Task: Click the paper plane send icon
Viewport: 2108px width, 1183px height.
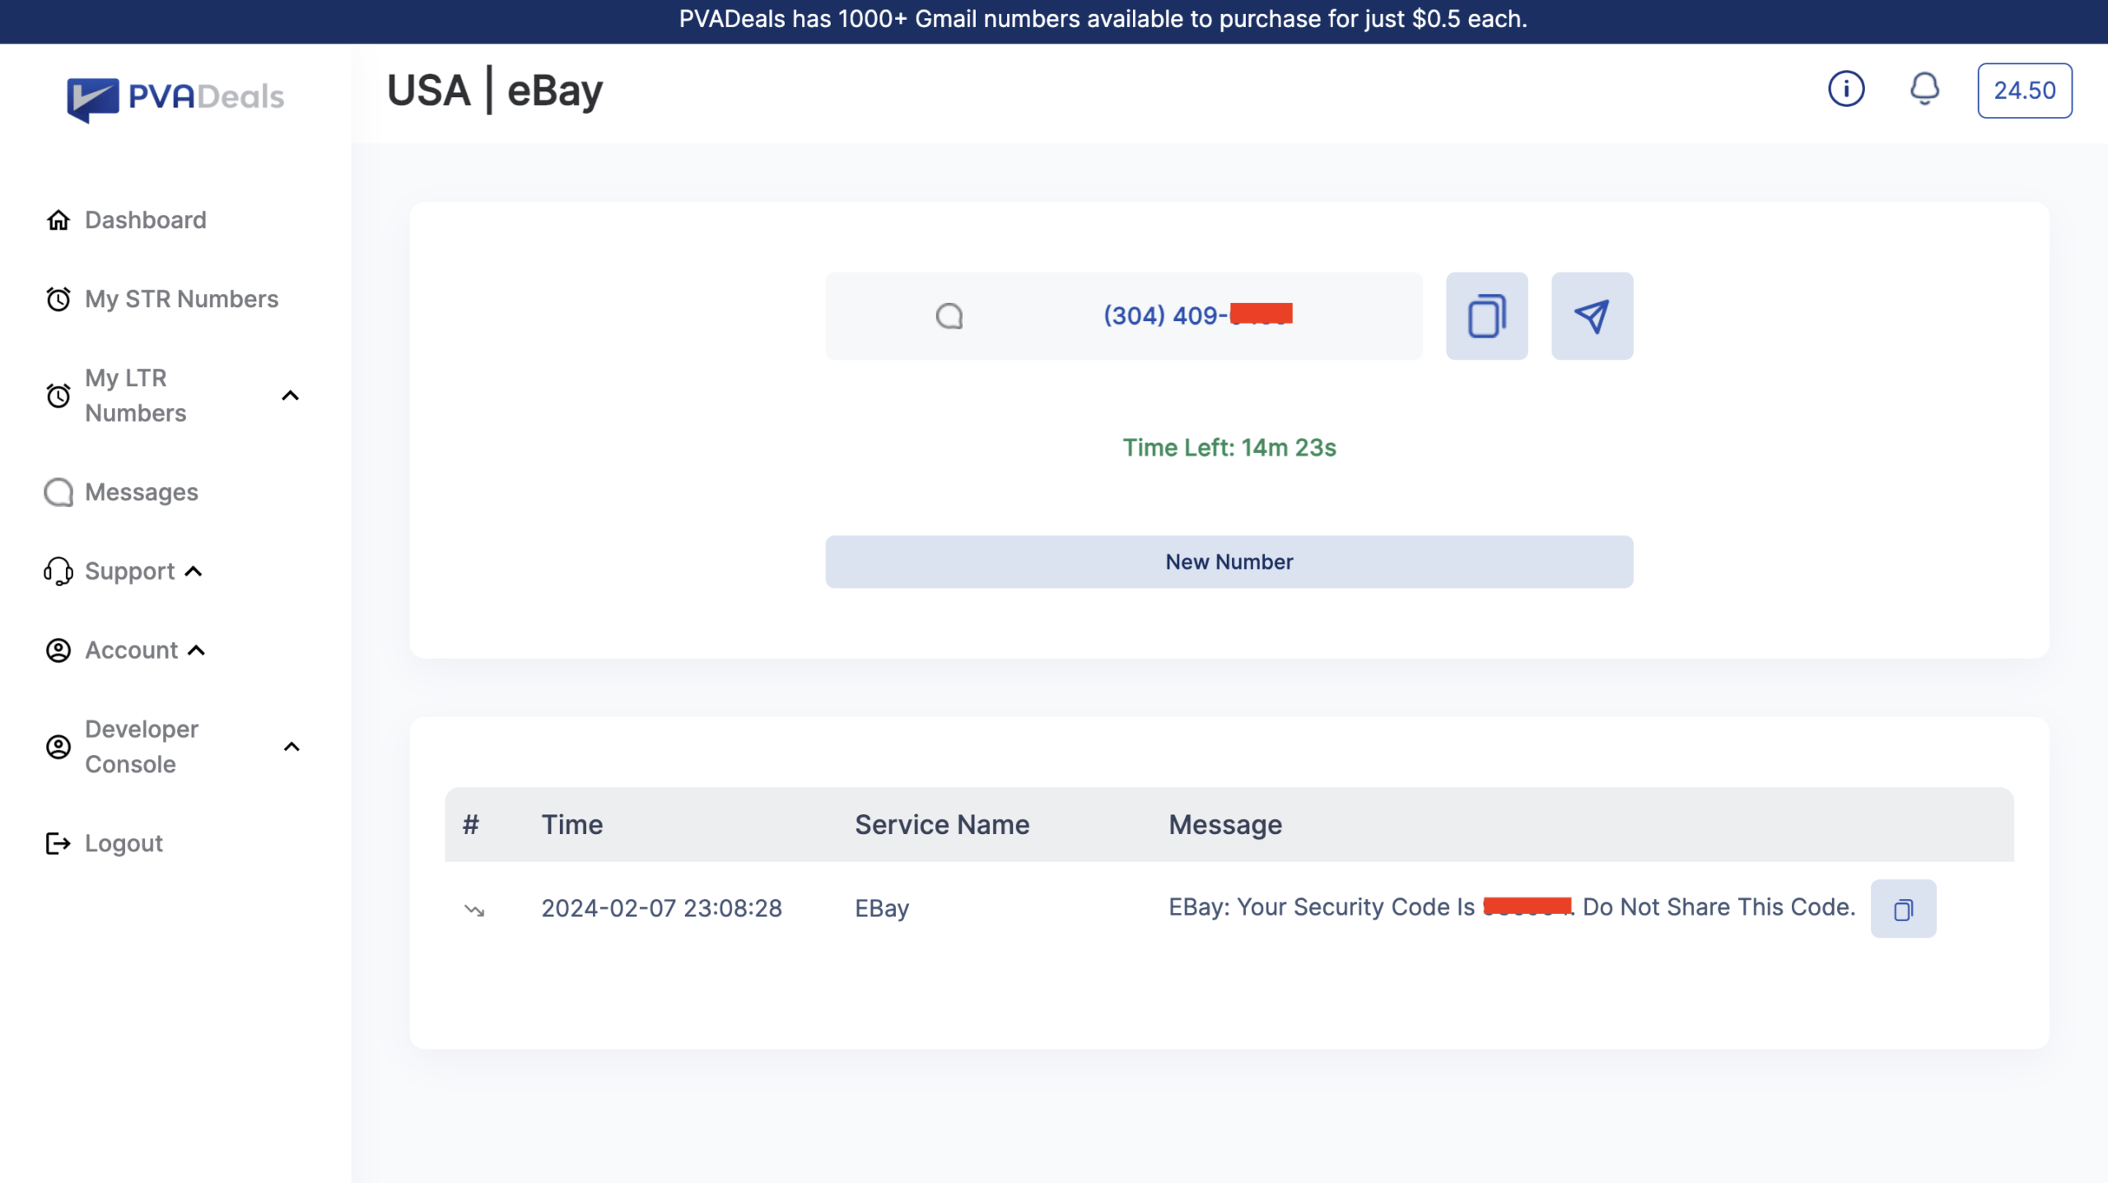Action: (x=1593, y=316)
